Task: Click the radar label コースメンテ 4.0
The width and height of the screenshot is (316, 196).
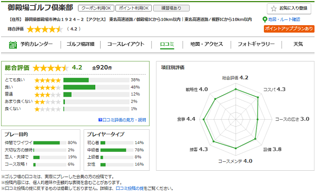Action: coord(235,161)
